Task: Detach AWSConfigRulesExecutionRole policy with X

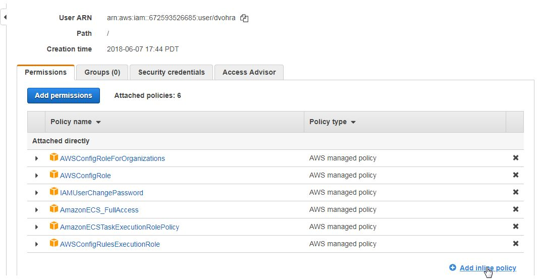Action: point(515,244)
